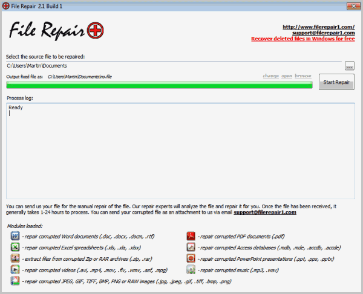This screenshot has width=363, height=294.
Task: Click 'repair corrupted PowerPoint presentations' text
Action: point(266,259)
